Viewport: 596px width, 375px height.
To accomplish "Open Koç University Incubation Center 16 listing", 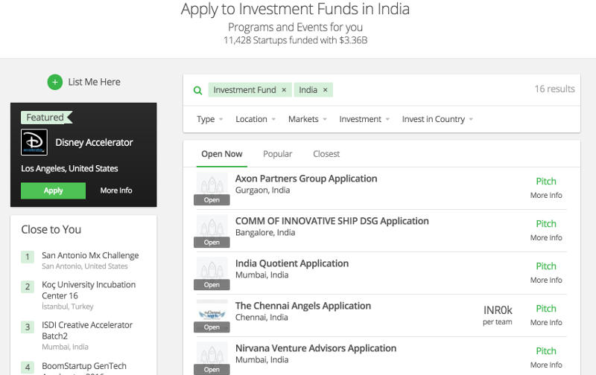I will 89,290.
